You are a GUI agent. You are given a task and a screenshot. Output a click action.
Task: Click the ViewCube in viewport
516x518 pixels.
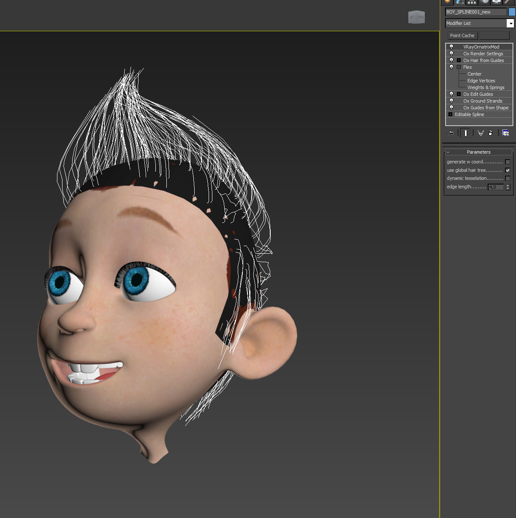(416, 17)
